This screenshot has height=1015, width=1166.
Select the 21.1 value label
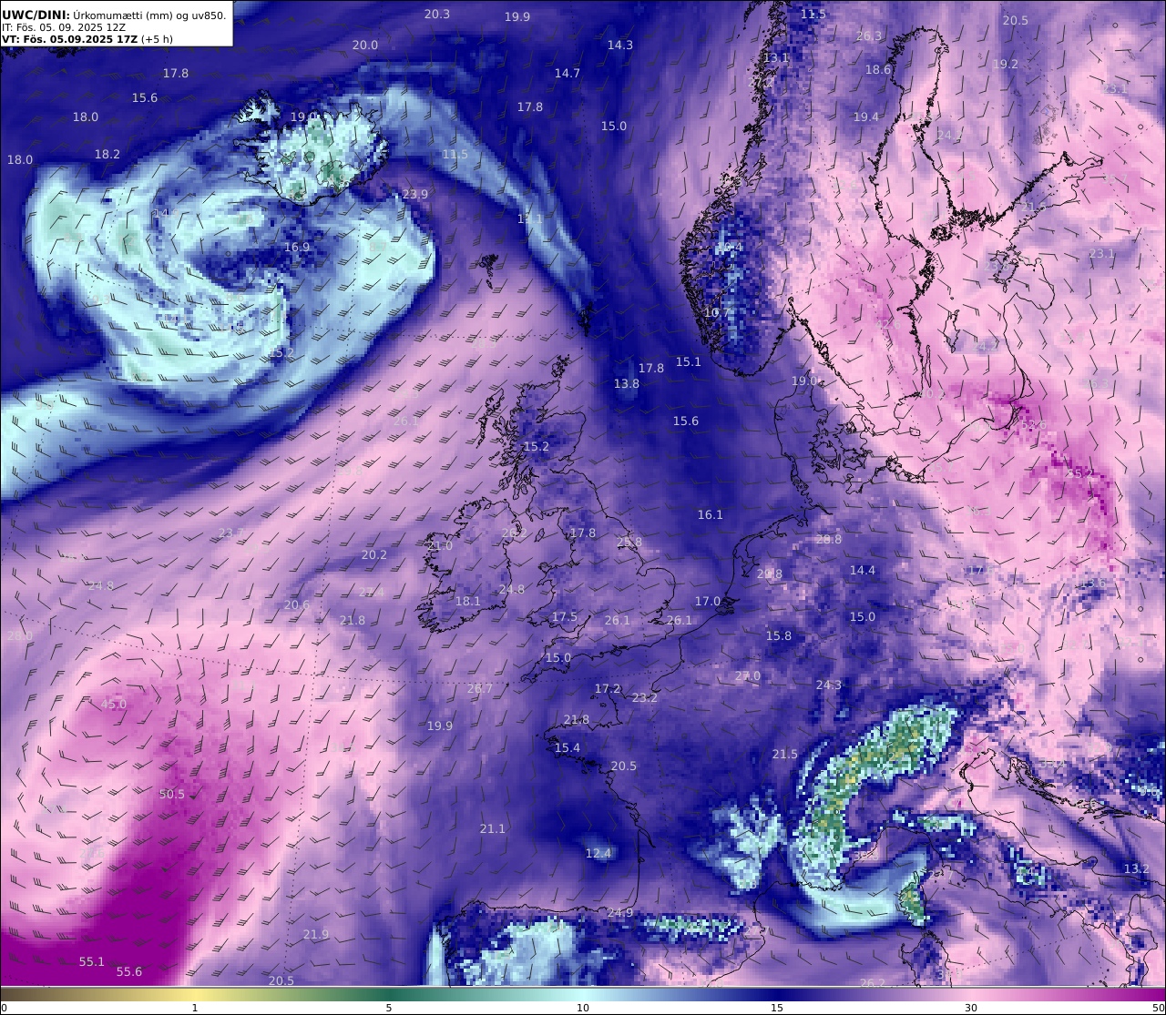tap(493, 829)
